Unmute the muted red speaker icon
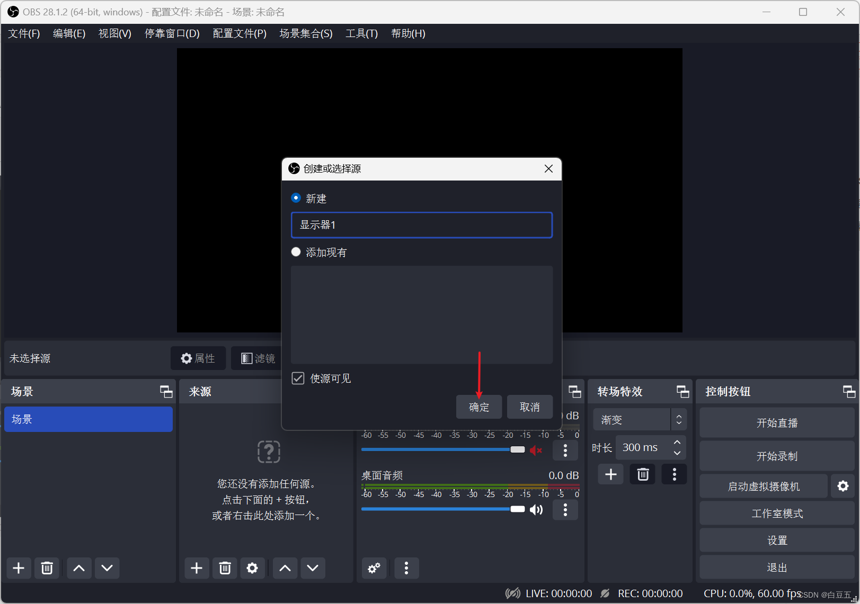 (x=536, y=450)
